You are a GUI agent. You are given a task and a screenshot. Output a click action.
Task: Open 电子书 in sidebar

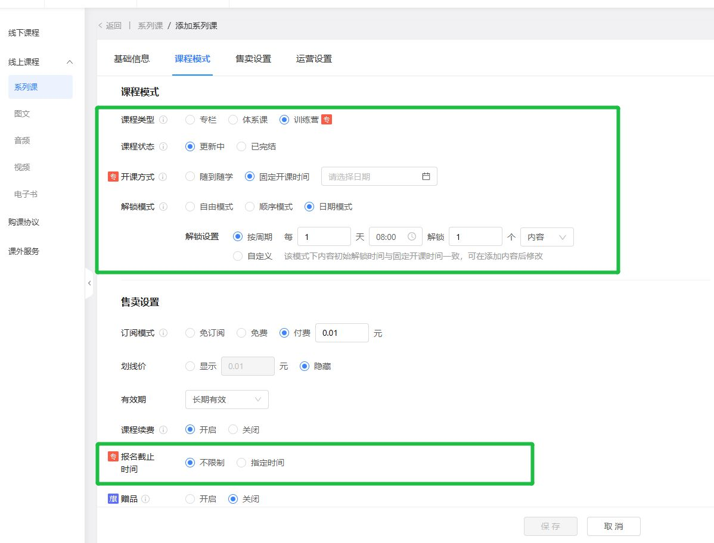(x=26, y=194)
